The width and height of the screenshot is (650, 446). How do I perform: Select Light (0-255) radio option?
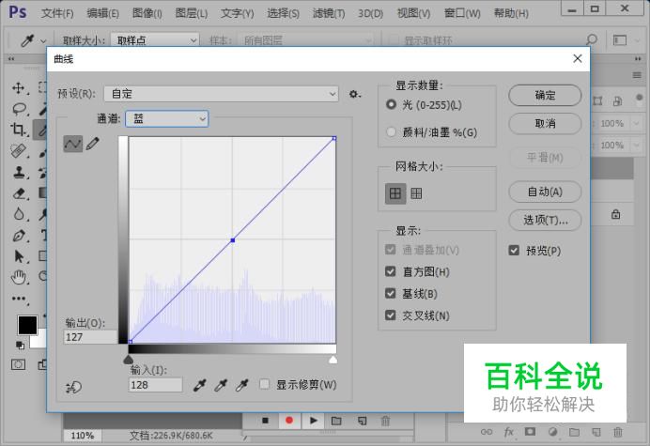click(391, 104)
